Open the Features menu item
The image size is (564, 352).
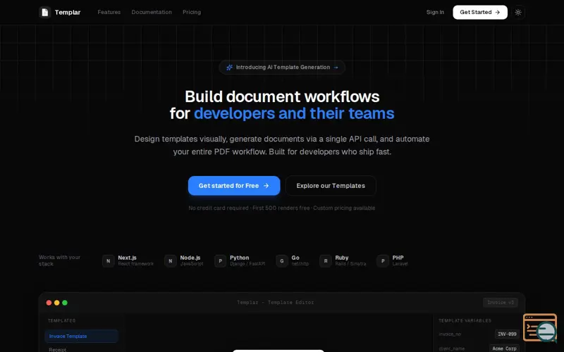109,12
